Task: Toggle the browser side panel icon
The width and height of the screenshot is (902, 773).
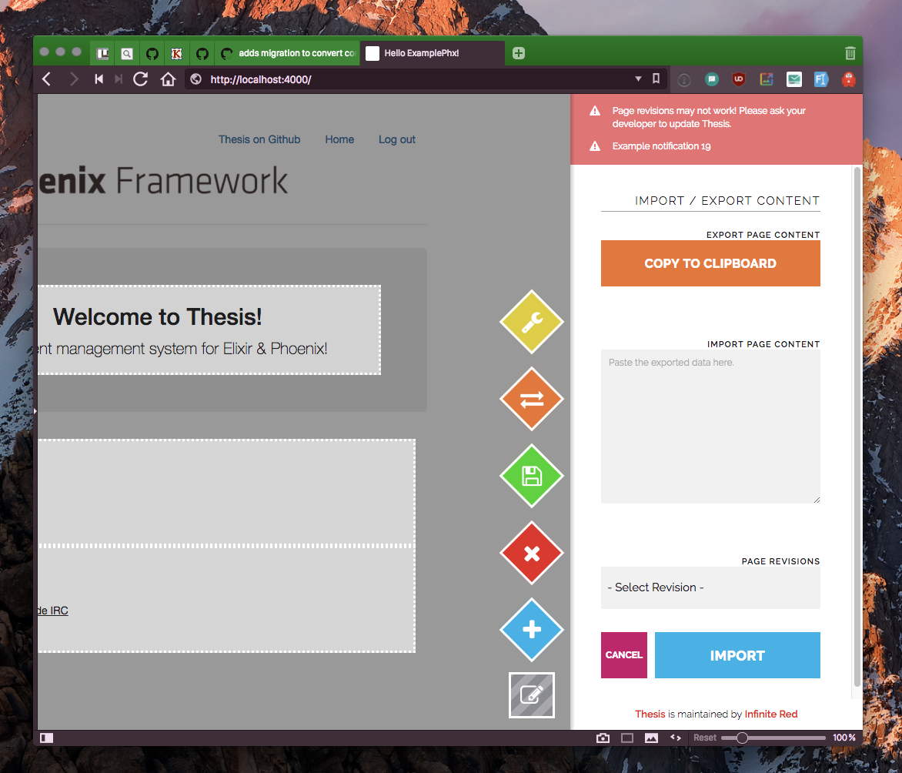Action: [47, 738]
